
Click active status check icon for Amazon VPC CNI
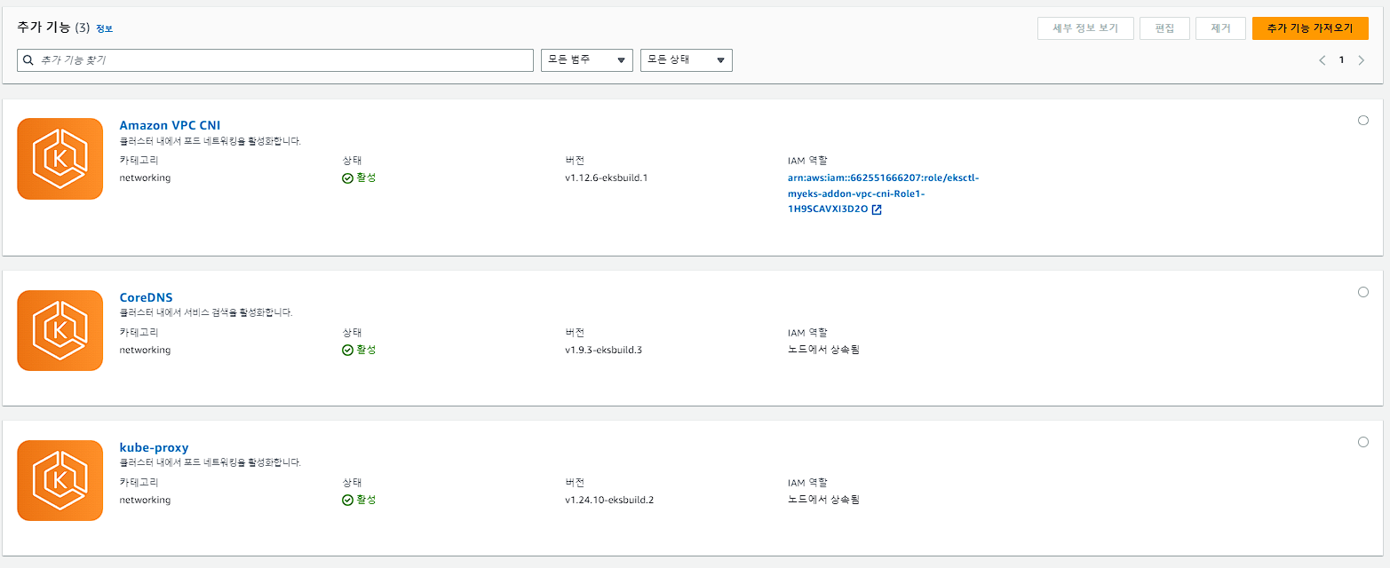(x=348, y=177)
